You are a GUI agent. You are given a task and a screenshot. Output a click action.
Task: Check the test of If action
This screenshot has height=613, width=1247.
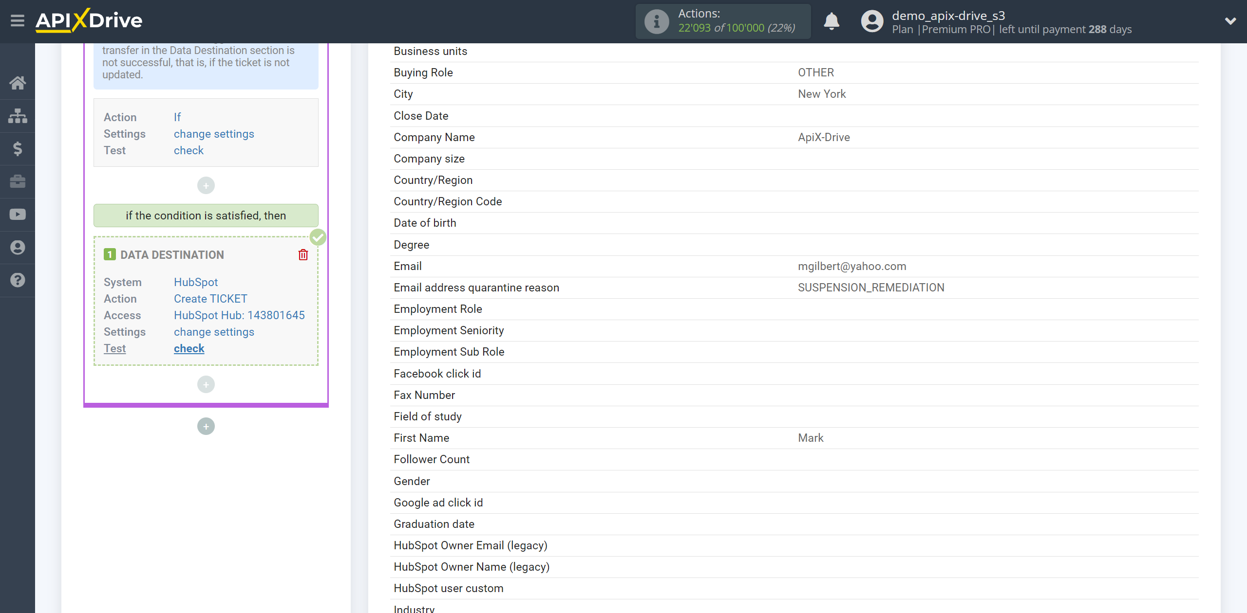189,150
